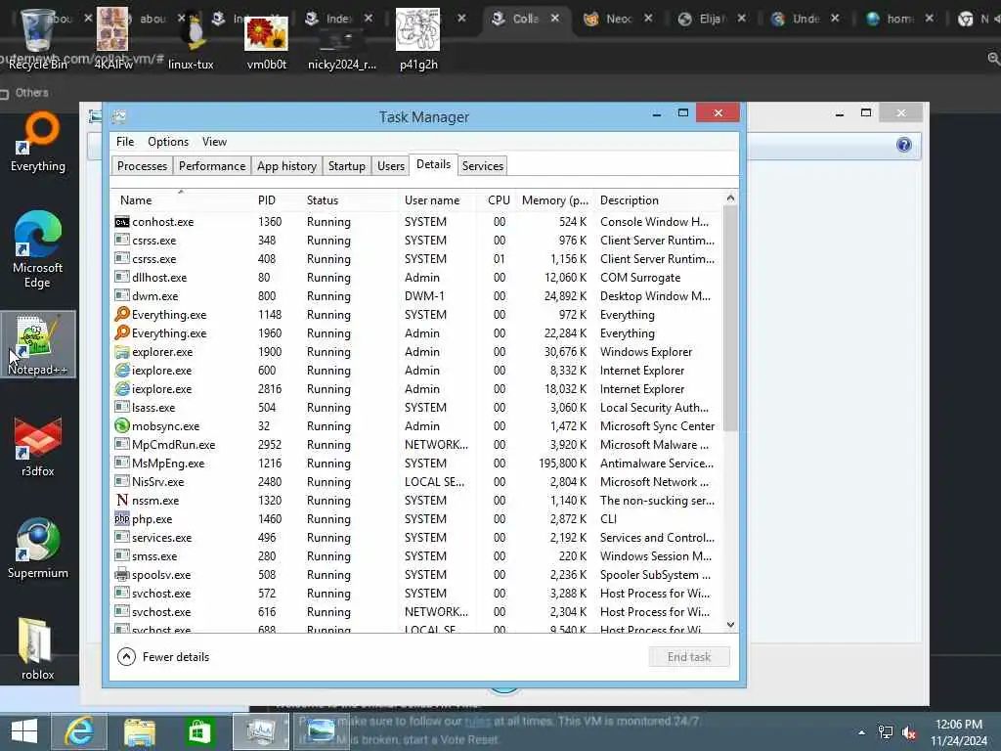1001x751 pixels.
Task: Open the File menu
Action: point(125,142)
